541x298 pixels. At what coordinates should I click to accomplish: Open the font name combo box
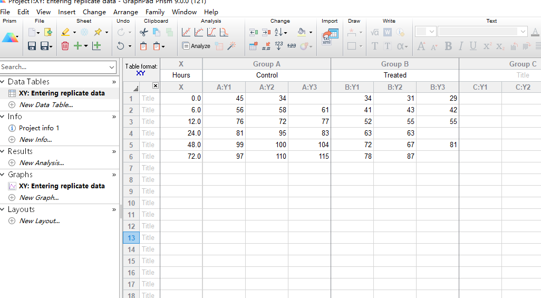(482, 32)
